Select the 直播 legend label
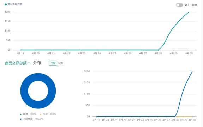Image resolution: width=203 pixels, height=127 pixels. pos(25,114)
